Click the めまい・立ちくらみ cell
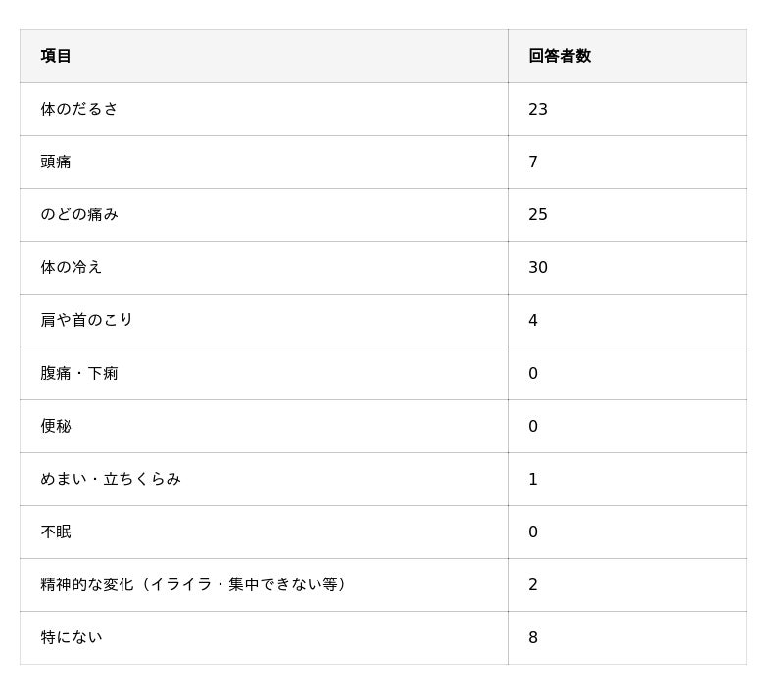 point(111,479)
